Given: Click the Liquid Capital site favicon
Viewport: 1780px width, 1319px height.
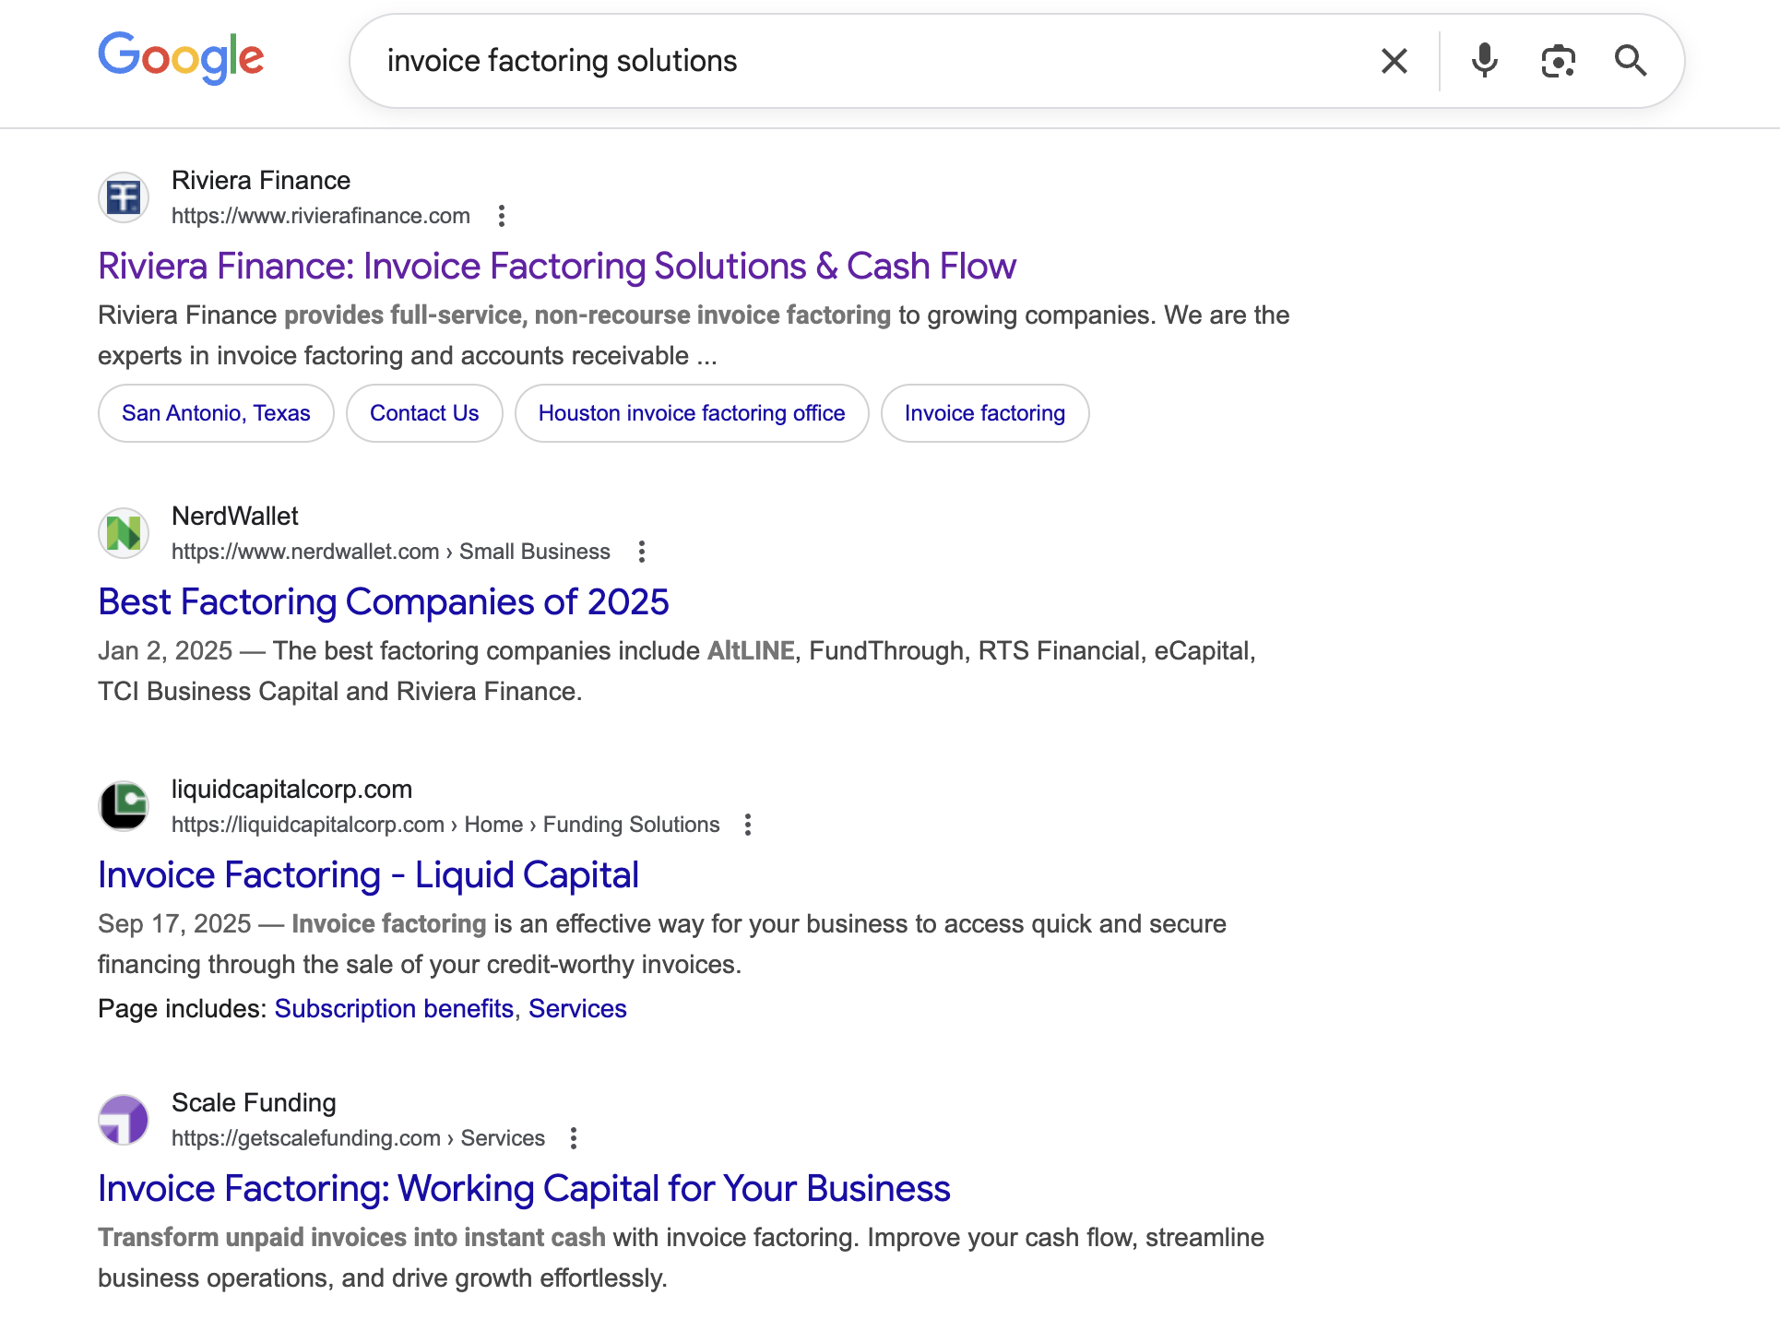Looking at the screenshot, I should [124, 806].
